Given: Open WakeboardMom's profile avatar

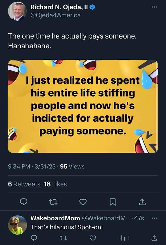Looking at the screenshot, I should pyautogui.click(x=17, y=225).
